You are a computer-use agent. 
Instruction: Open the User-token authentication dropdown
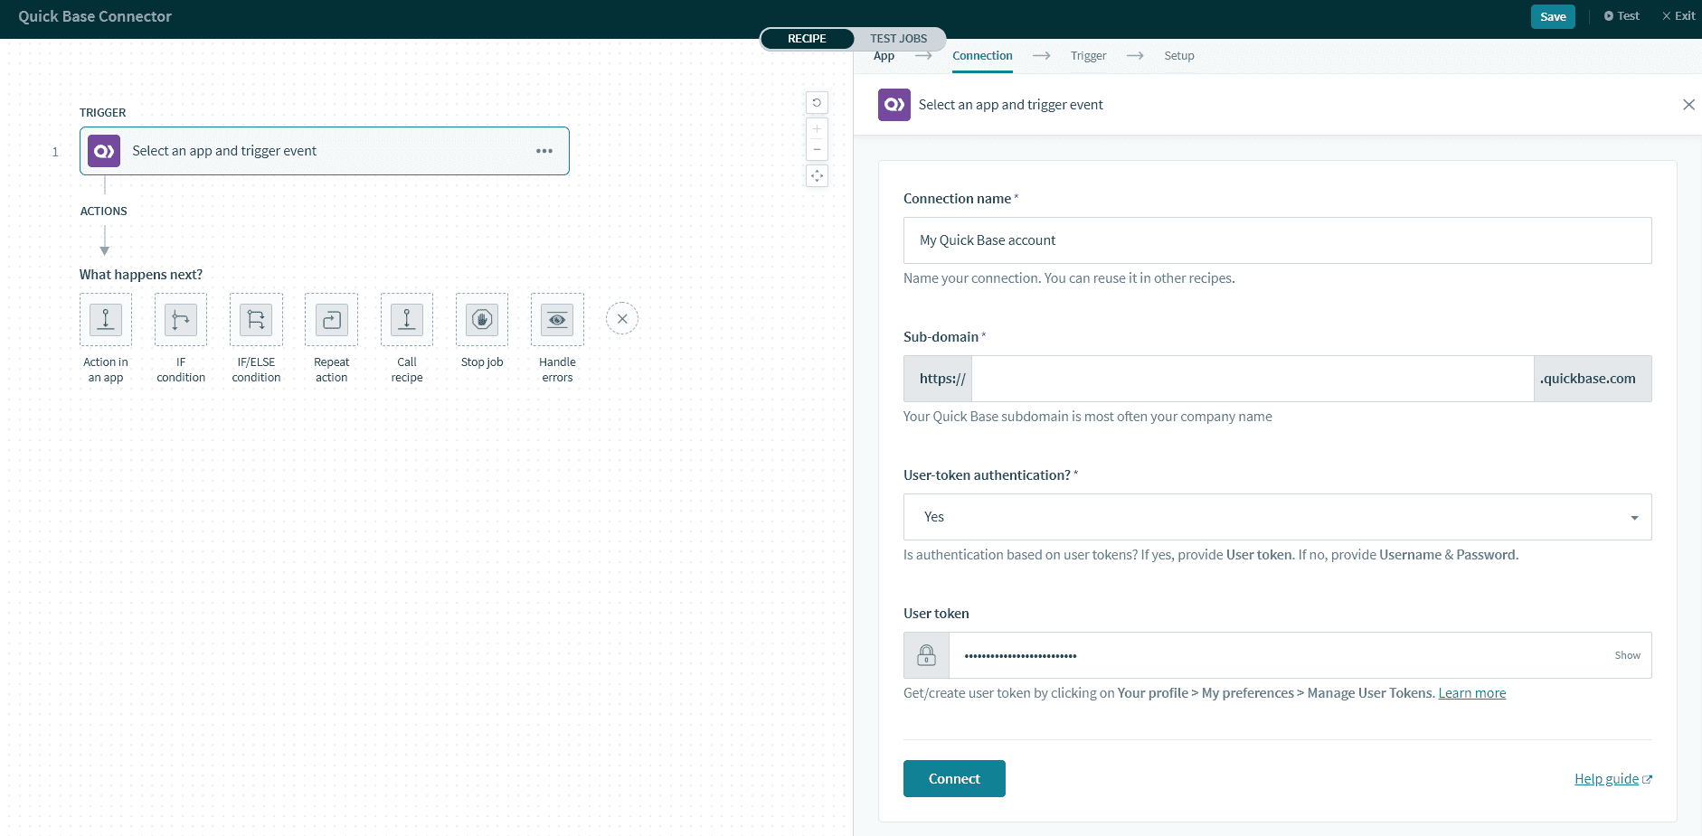[1633, 516]
